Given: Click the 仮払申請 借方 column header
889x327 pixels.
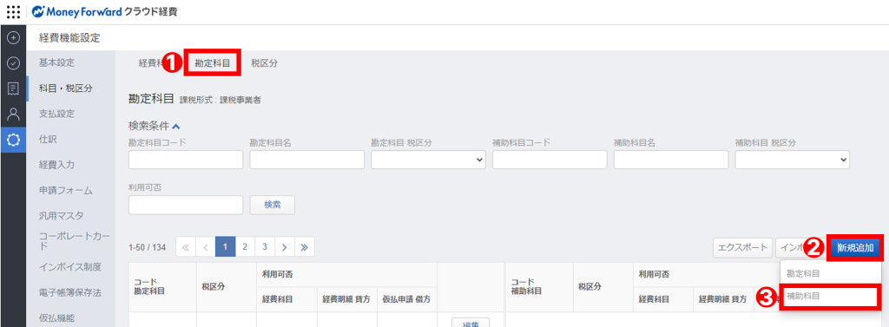Looking at the screenshot, I should tap(406, 299).
